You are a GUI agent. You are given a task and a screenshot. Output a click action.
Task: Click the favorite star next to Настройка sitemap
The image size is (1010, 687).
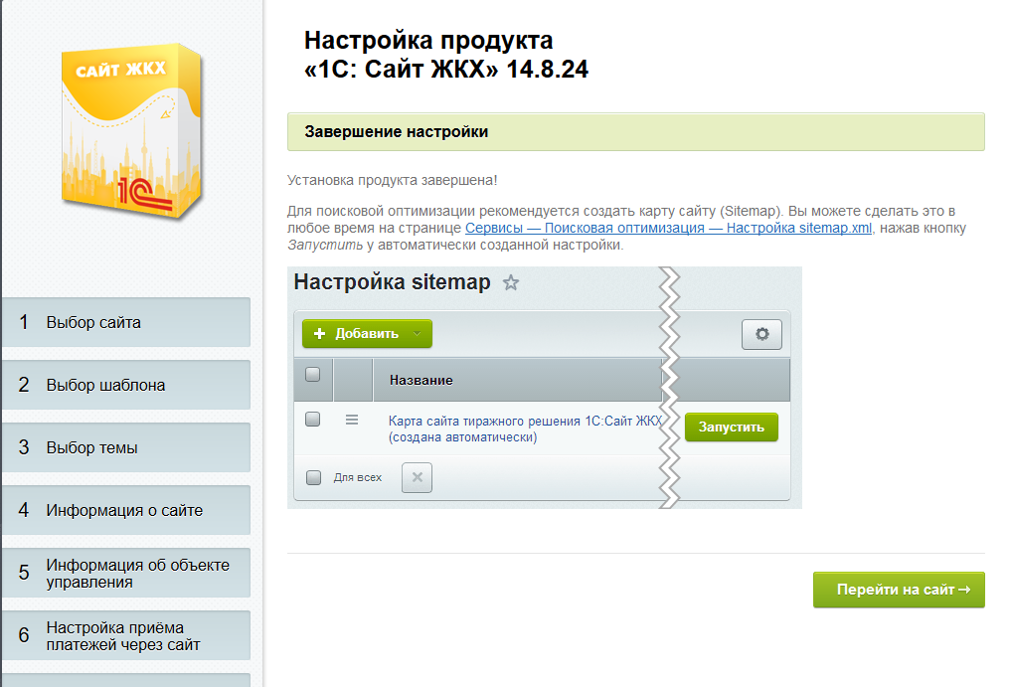(511, 282)
